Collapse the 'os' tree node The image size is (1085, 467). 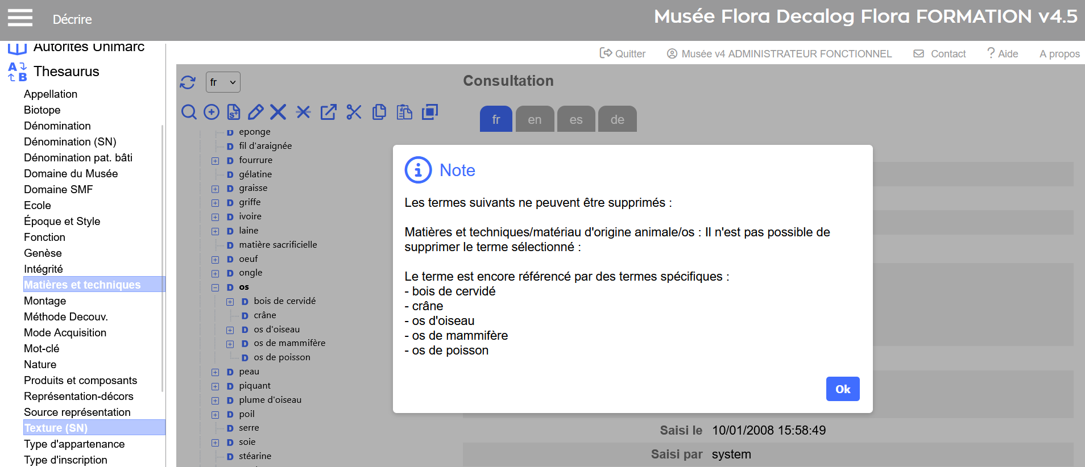[x=215, y=287]
